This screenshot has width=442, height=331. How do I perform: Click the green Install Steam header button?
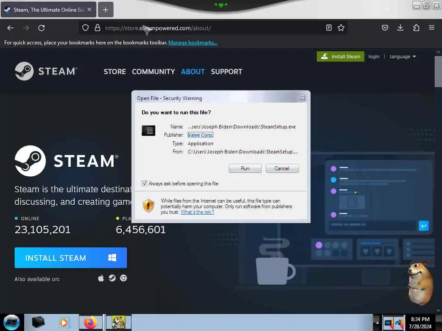coord(341,56)
